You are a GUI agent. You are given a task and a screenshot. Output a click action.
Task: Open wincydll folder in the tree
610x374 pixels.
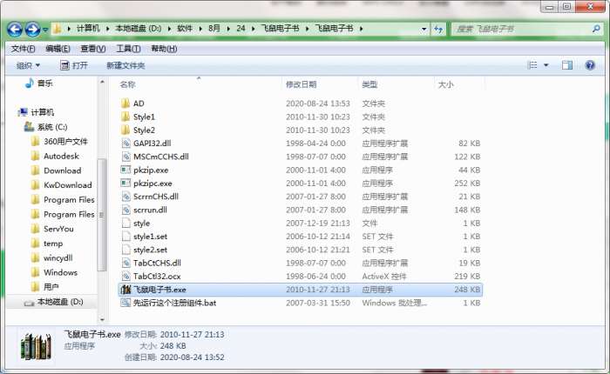58,257
